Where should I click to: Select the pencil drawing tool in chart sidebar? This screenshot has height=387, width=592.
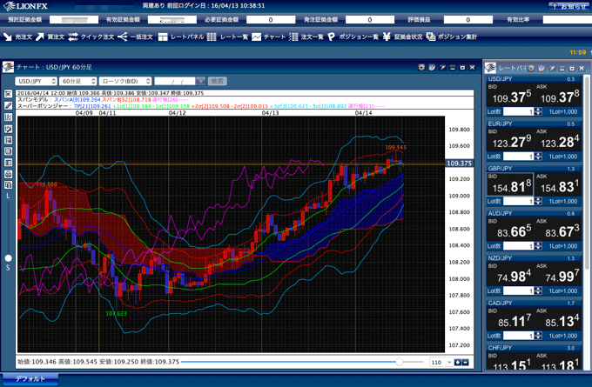point(8,105)
